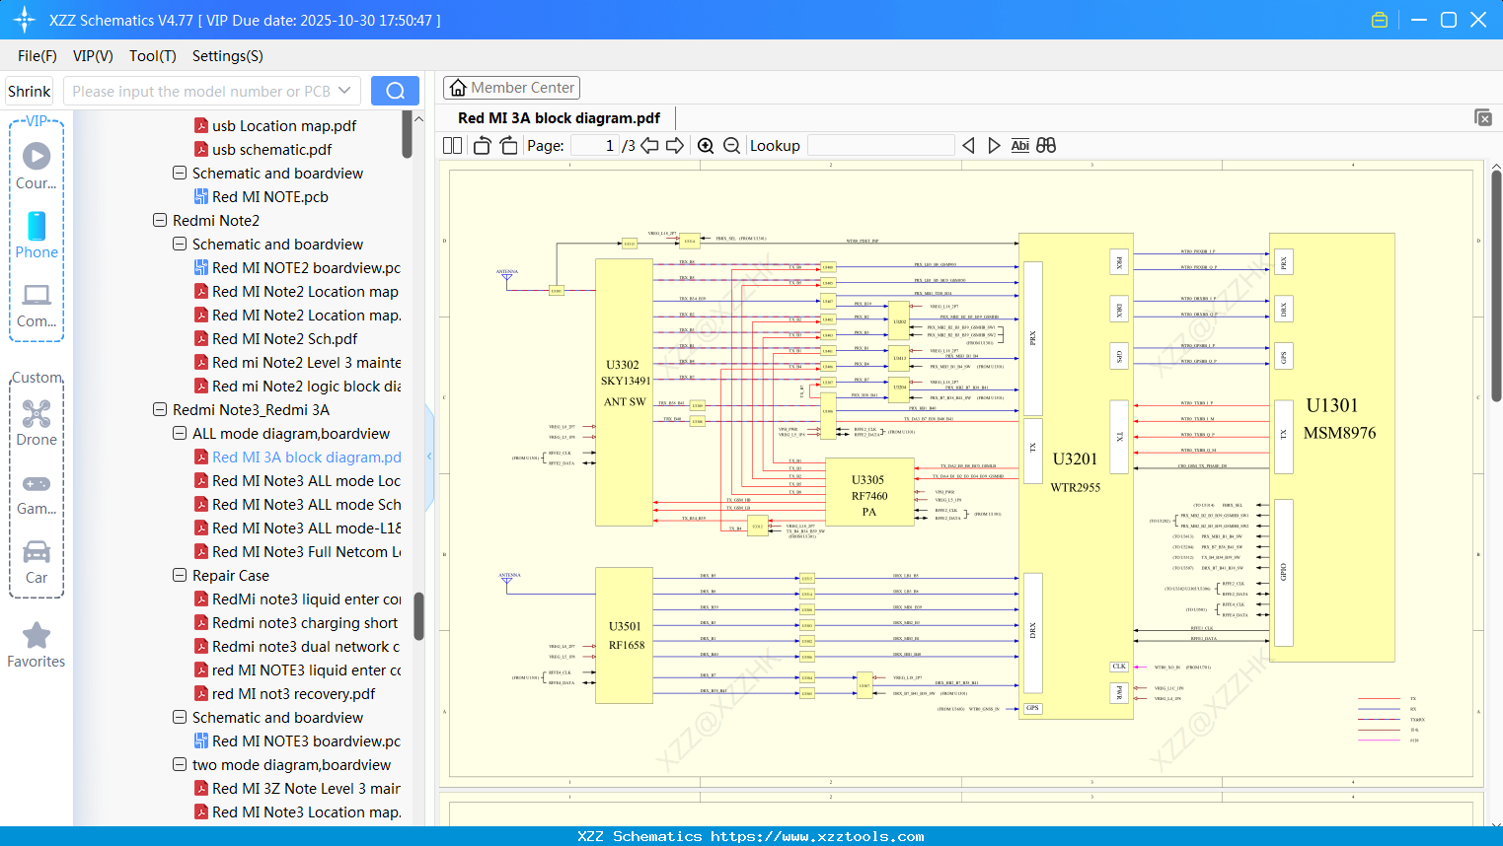This screenshot has width=1503, height=846.
Task: Toggle the Abi text match option
Action: (x=1019, y=145)
